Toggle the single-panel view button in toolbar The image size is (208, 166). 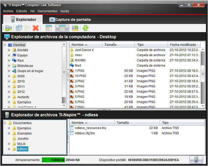pyautogui.click(x=49, y=28)
